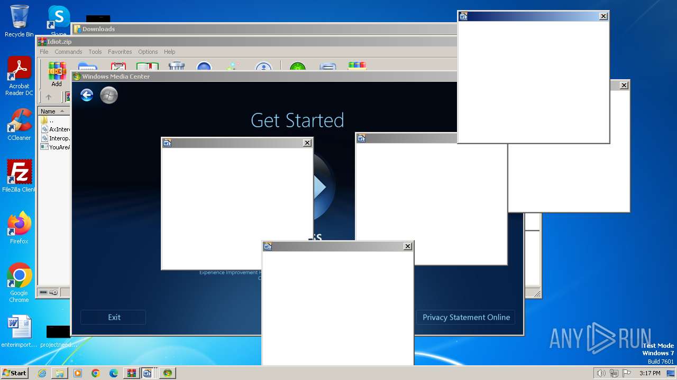Open the FileZilla Client desktop shortcut
The image size is (677, 380).
19,176
